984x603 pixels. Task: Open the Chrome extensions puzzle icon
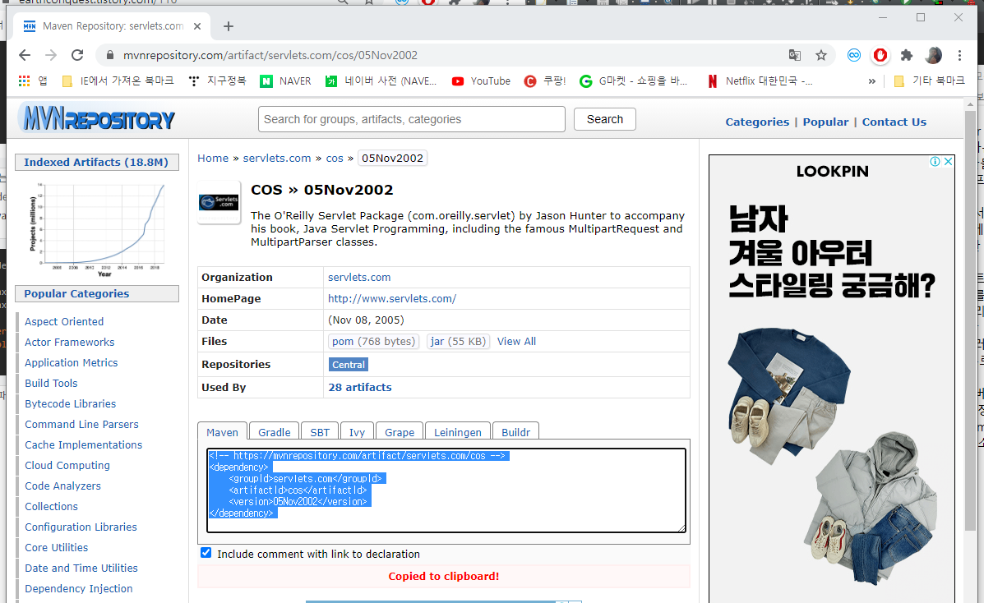click(x=906, y=55)
